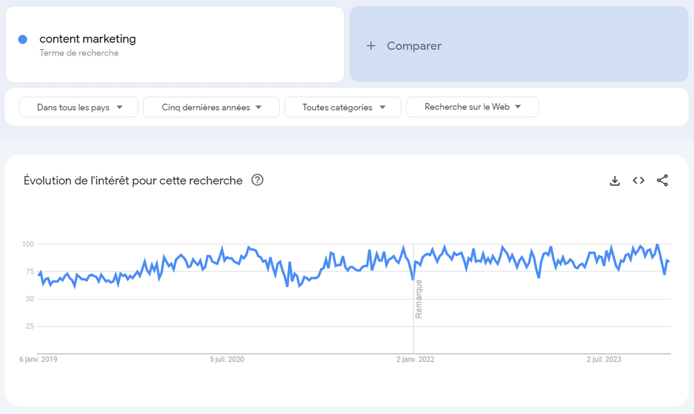
Task: Click the share chart icon
Action: coord(662,180)
